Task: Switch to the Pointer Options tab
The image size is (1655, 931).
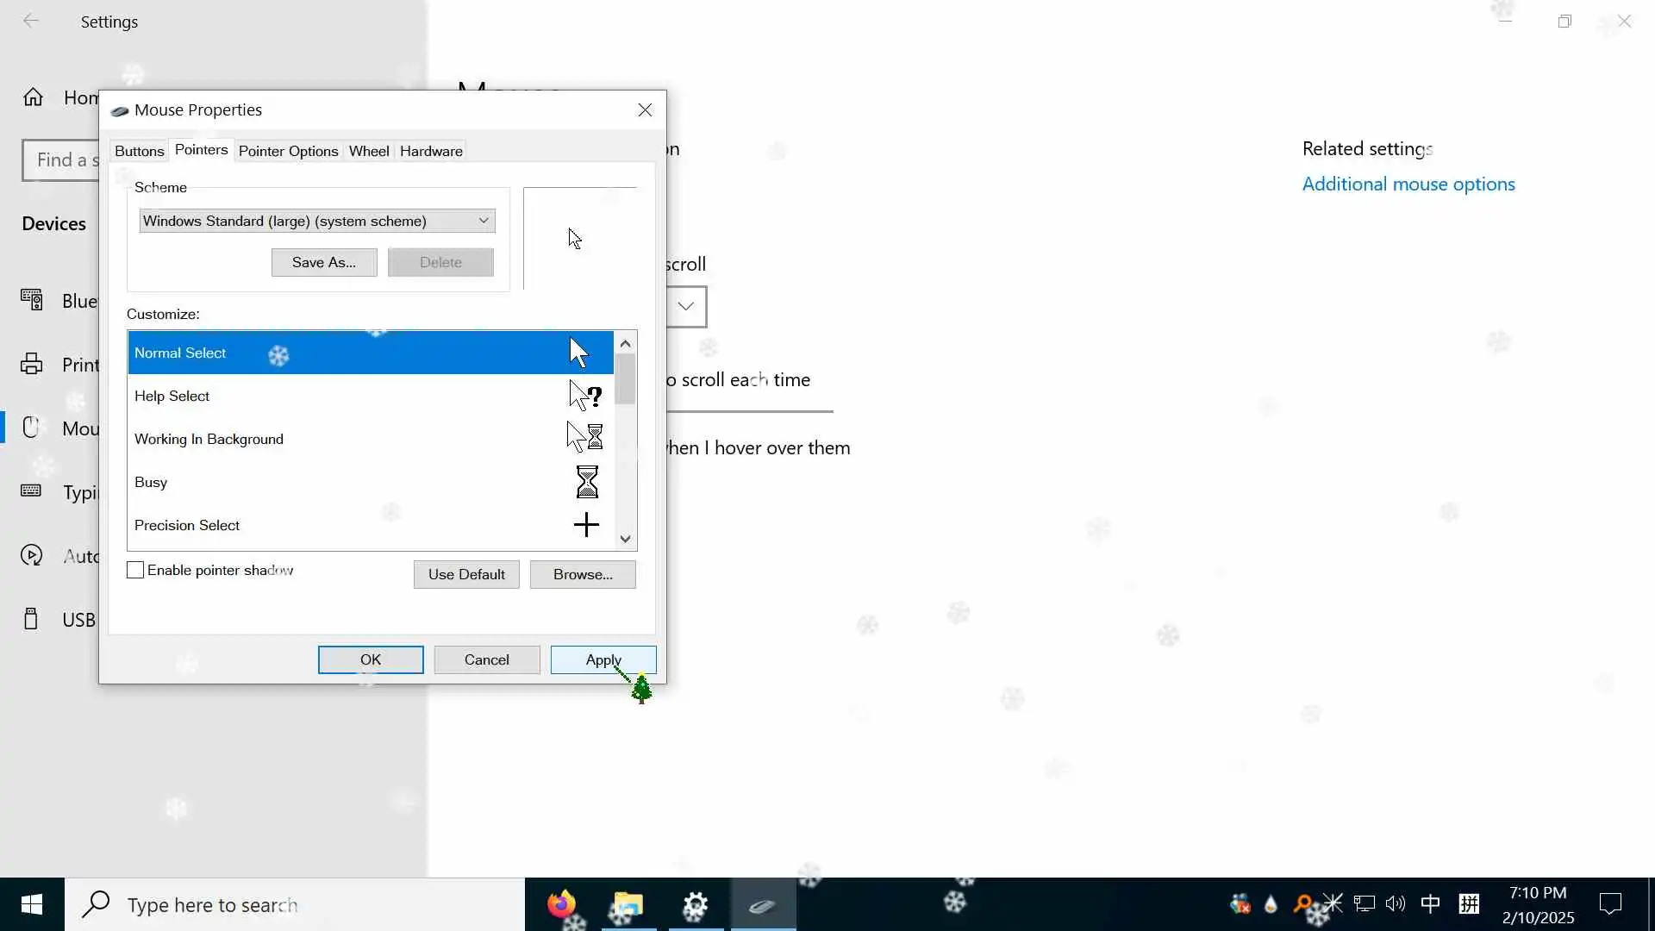Action: click(288, 151)
